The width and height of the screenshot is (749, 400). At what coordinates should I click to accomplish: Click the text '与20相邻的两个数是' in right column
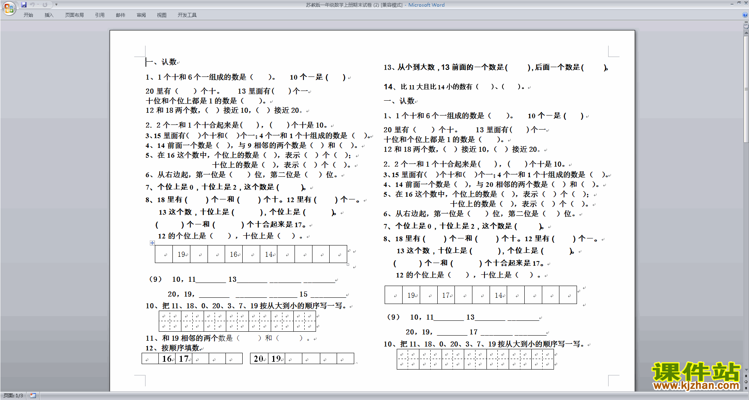(512, 184)
